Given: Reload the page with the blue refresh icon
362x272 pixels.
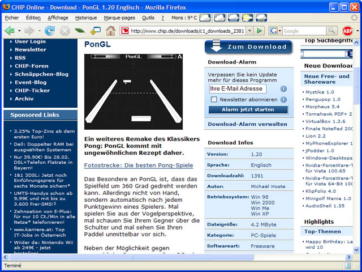Looking at the screenshot, I should pos(50,31).
